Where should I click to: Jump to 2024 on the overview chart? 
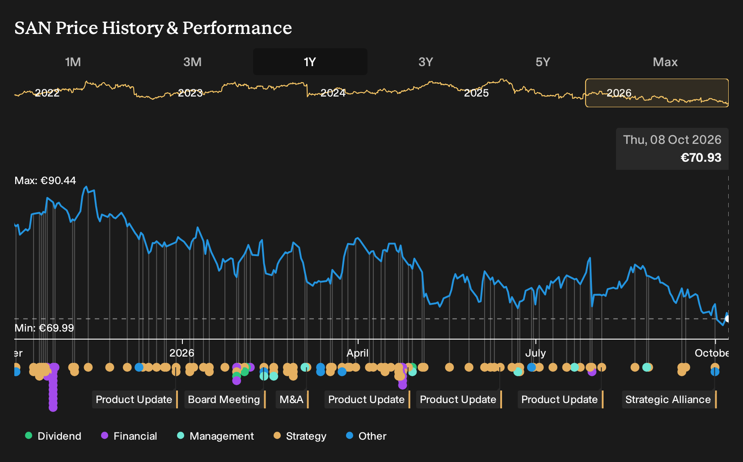pos(333,93)
